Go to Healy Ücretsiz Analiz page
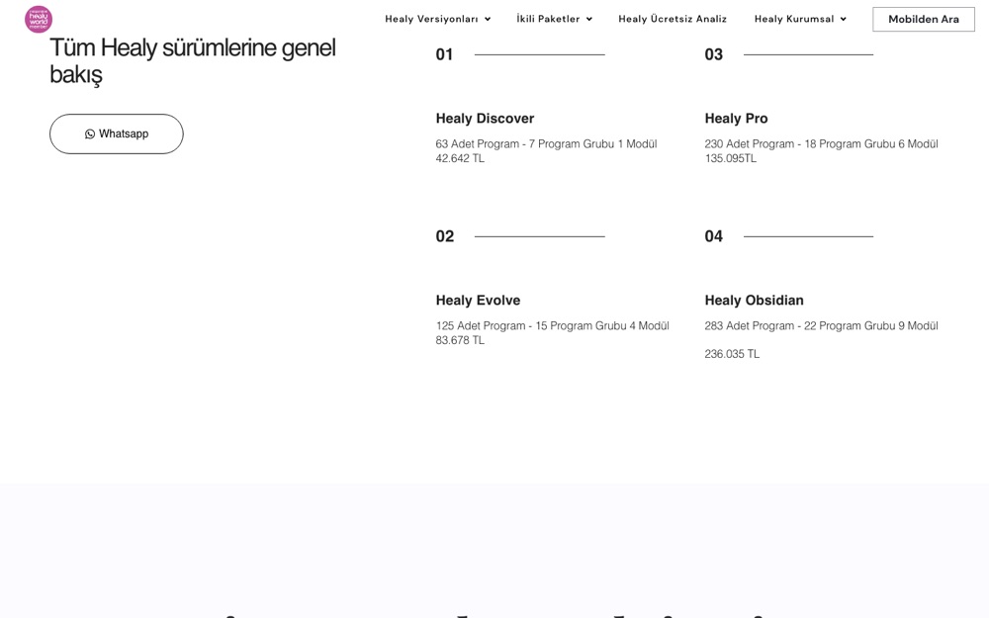Viewport: 989px width, 618px height. (673, 19)
